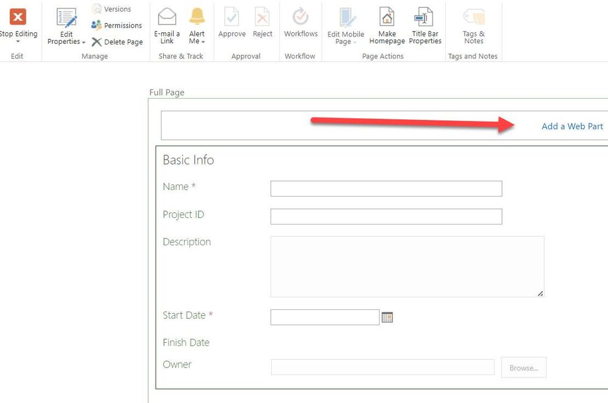The height and width of the screenshot is (403, 608).
Task: Click inside the Start Date field
Action: (x=325, y=317)
